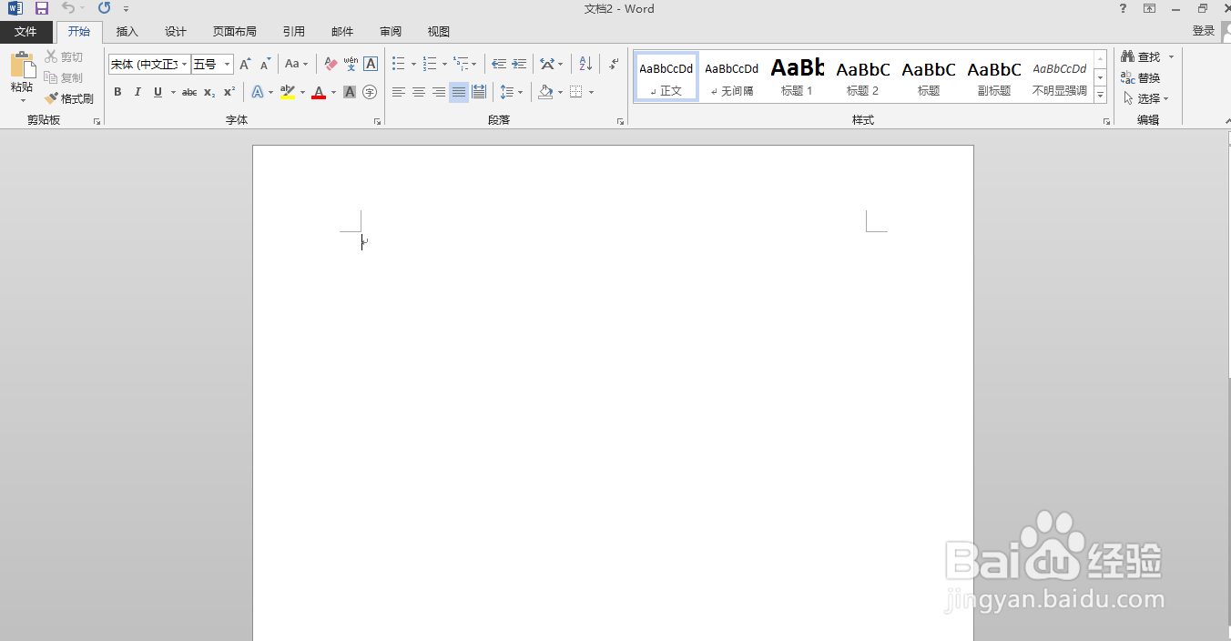Viewport: 1231px width, 641px height.
Task: Click the Select (选择) button
Action: point(1145,98)
